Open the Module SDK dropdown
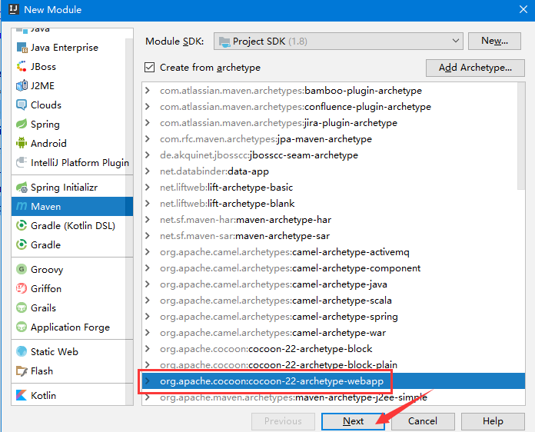The height and width of the screenshot is (432, 535). coord(338,42)
